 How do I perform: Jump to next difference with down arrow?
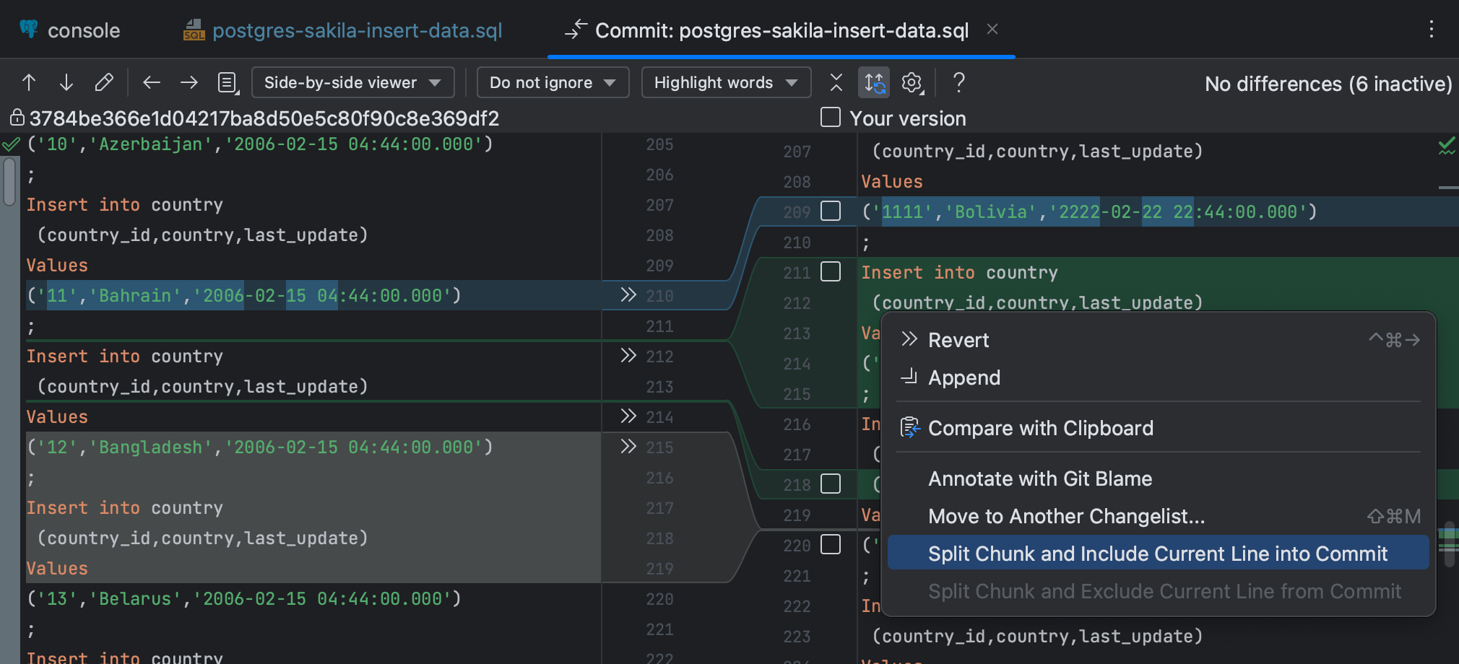(66, 83)
